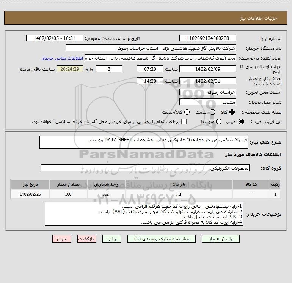
Task: Click the 'استان محل تحویل' province field
Action: point(207,92)
